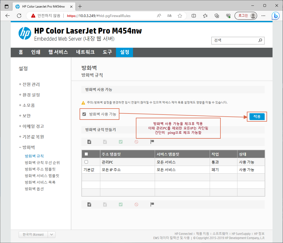Switch to the 도구 tab
Viewport: 283px width, 243px height.
(x=107, y=52)
